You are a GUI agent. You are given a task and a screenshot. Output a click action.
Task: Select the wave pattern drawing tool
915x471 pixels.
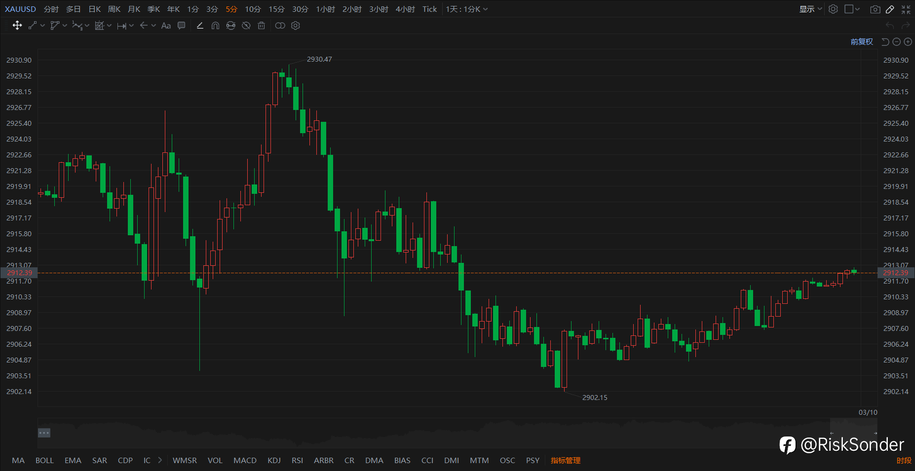[77, 26]
